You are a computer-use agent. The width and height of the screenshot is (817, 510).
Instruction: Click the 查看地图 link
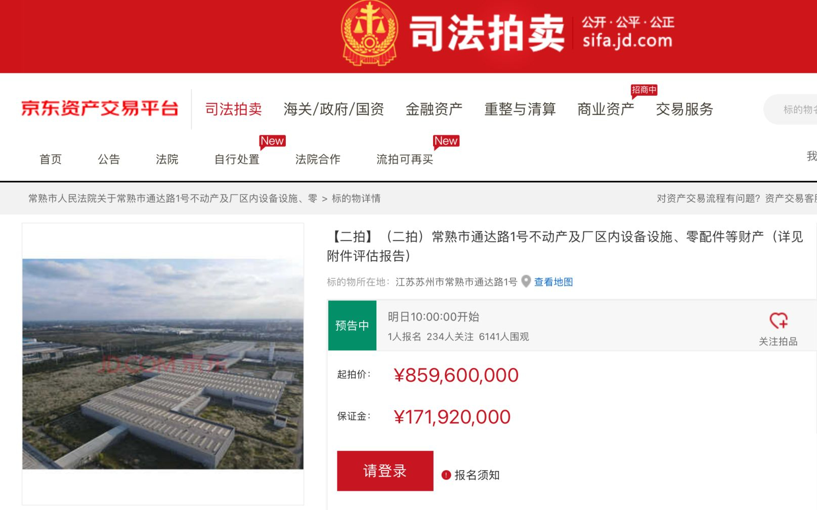tap(553, 282)
